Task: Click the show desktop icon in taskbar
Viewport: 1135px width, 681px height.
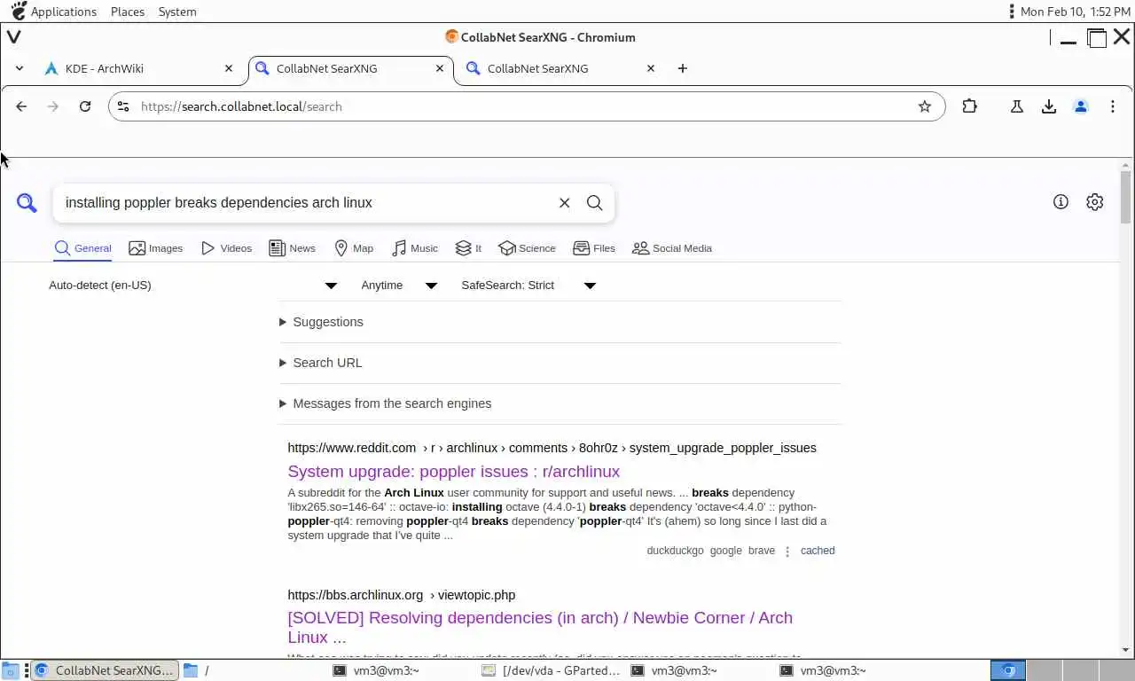Action: tap(10, 671)
